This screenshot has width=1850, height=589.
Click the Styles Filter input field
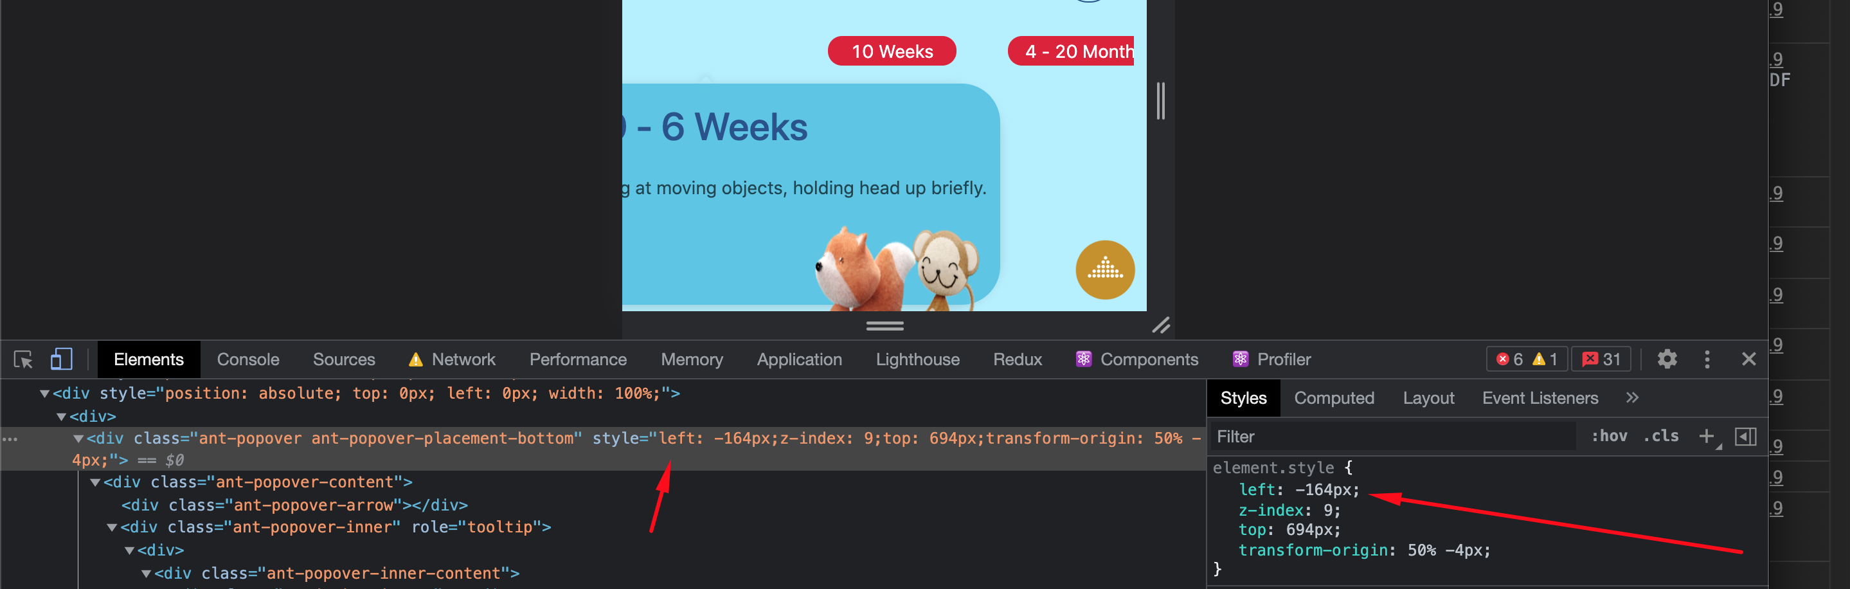1393,436
